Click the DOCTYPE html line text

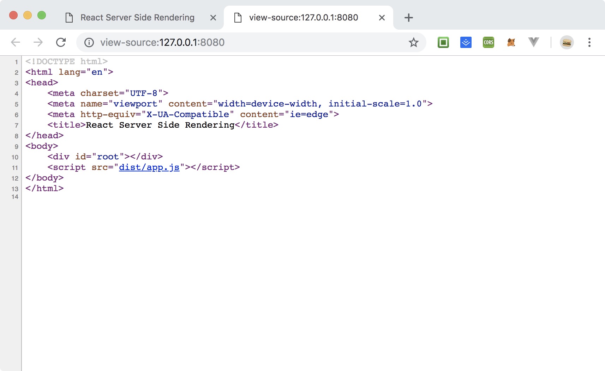click(66, 61)
